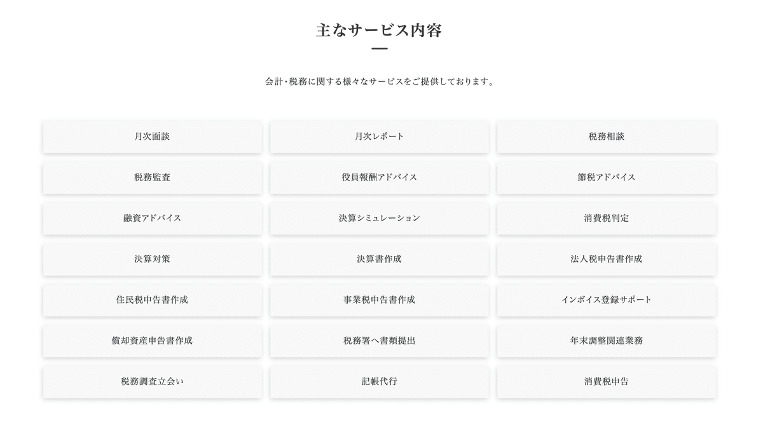
Task: Open the 決算対策 card
Action: pyautogui.click(x=153, y=259)
